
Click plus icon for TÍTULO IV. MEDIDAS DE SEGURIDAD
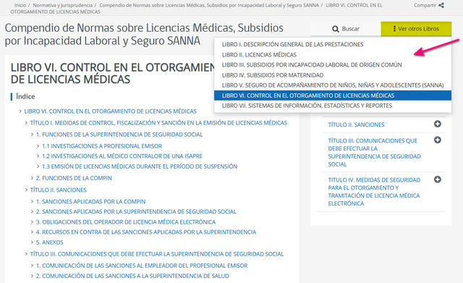click(x=437, y=179)
